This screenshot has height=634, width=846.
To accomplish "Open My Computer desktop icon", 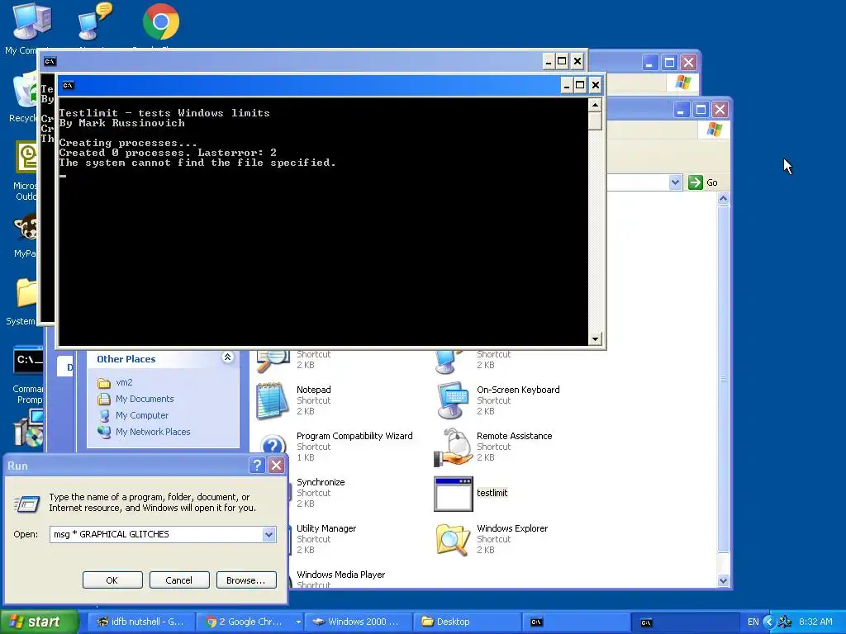I will tap(32, 21).
